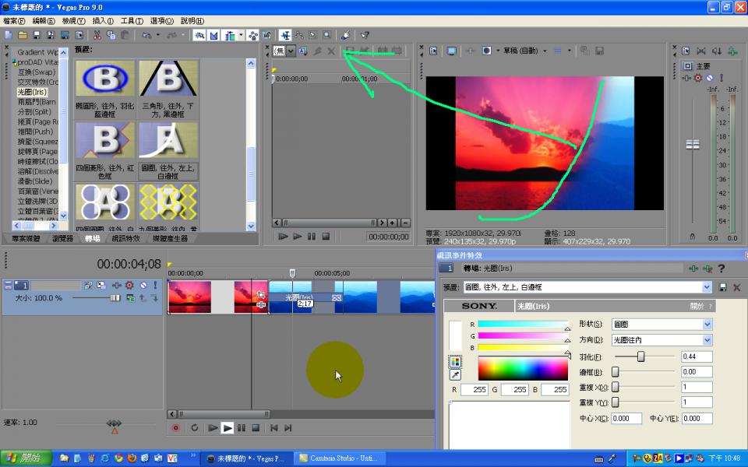Toggle solo on video track 1

[x=155, y=286]
